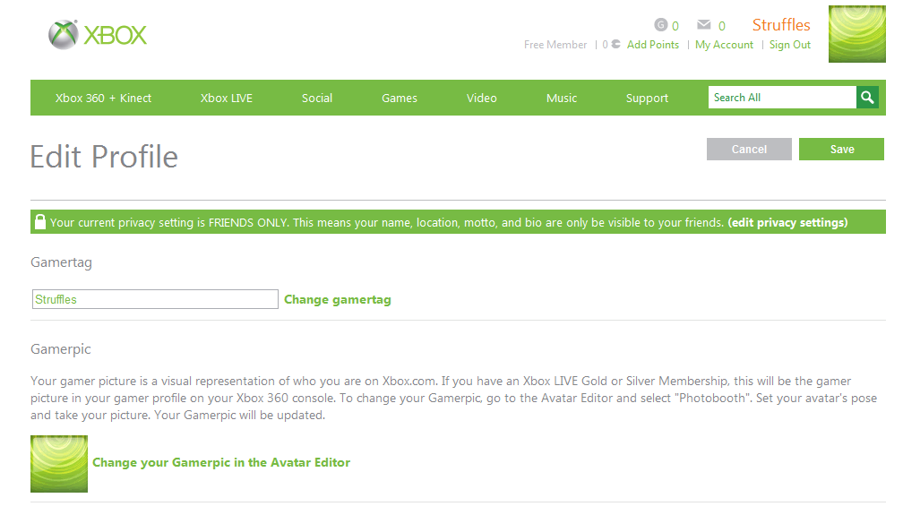
Task: Open the Games menu
Action: point(400,98)
